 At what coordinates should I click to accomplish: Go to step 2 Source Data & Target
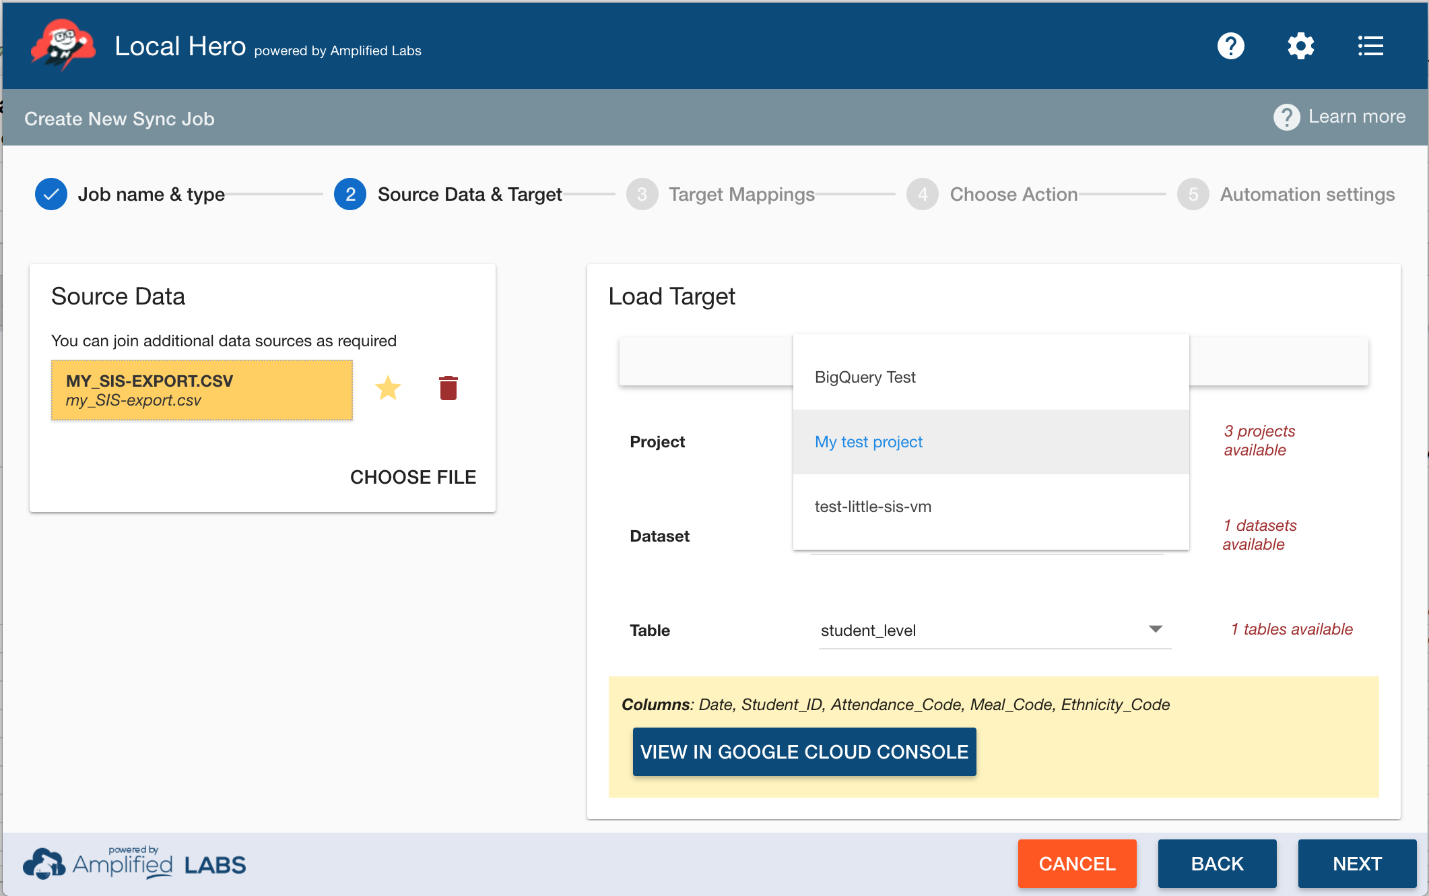[350, 195]
